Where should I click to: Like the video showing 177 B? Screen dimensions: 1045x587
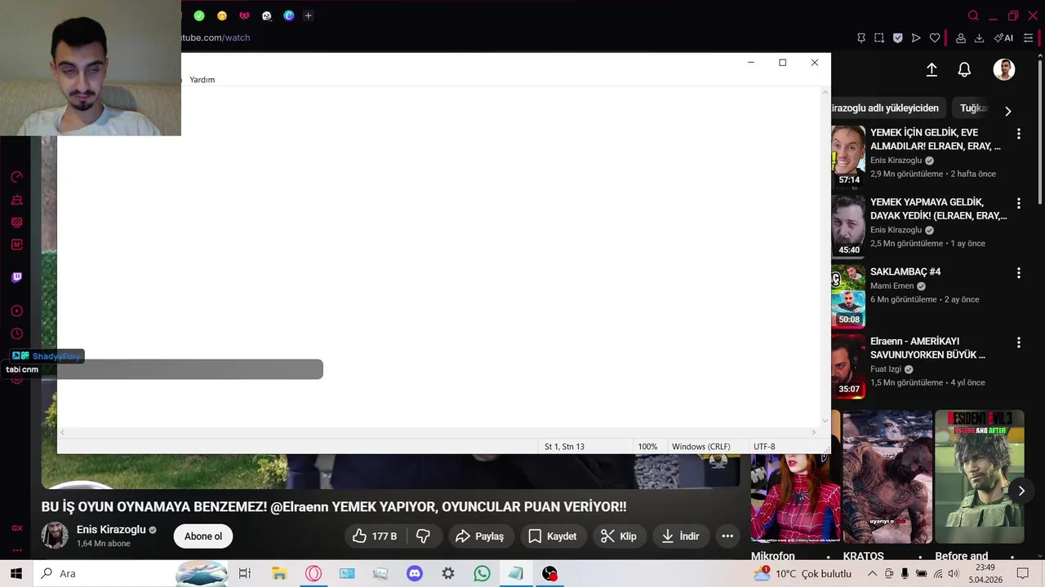tap(375, 536)
